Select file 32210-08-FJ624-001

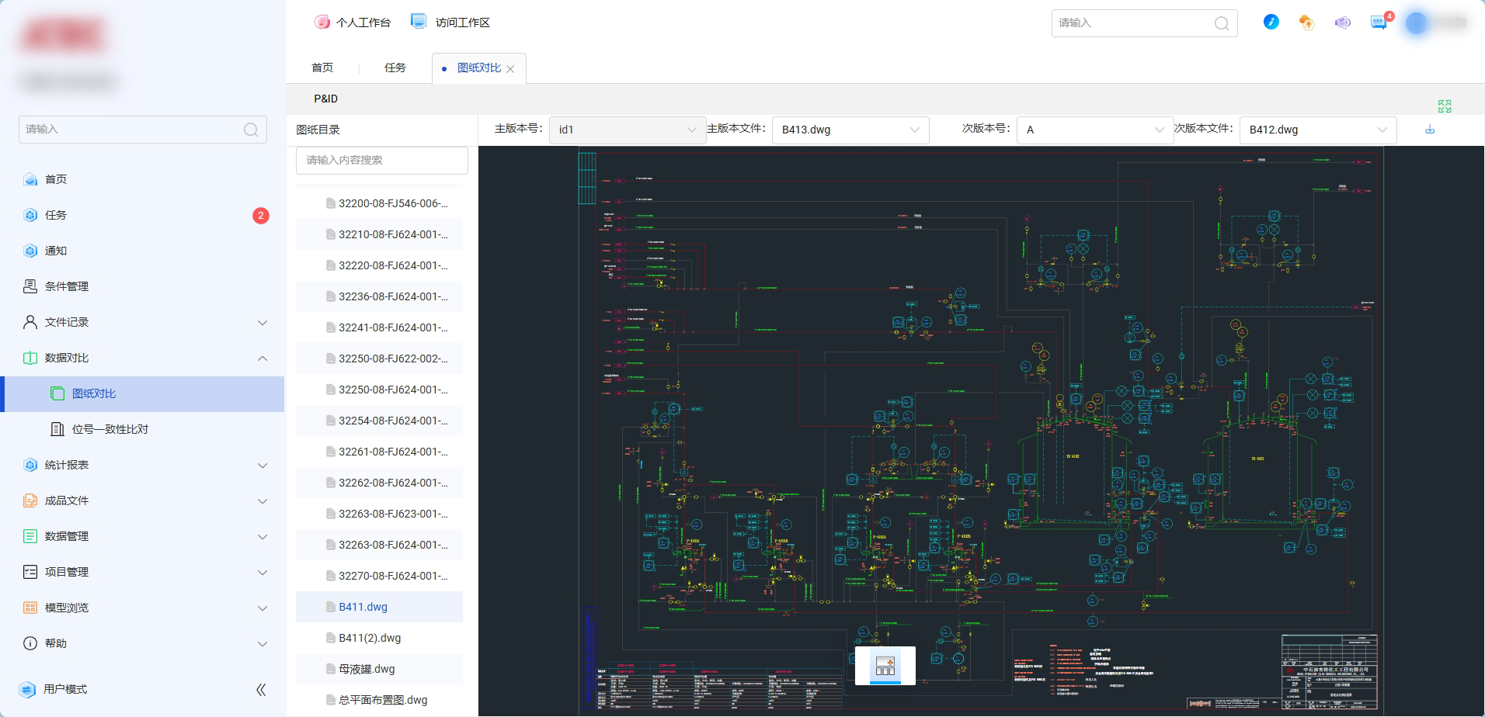pyautogui.click(x=379, y=234)
